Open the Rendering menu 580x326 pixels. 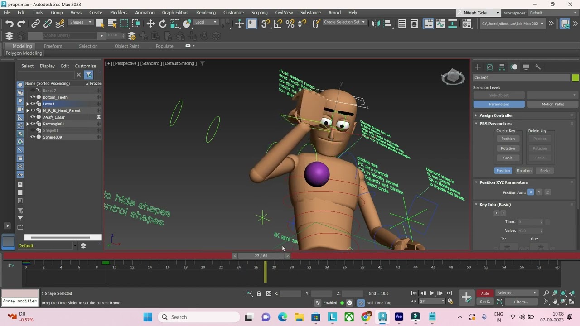click(206, 13)
